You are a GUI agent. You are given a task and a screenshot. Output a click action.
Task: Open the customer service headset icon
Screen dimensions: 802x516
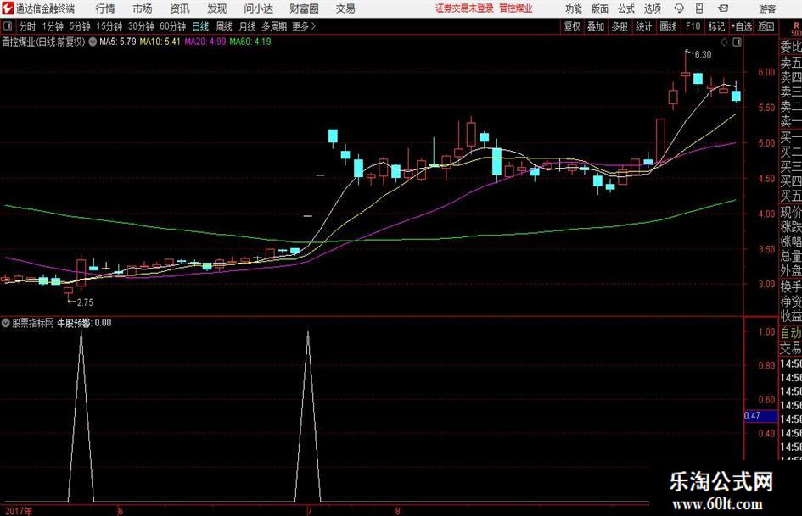pos(679,8)
